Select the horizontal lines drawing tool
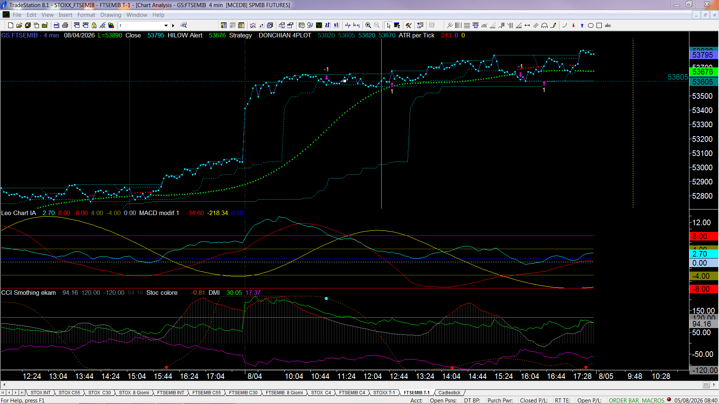This screenshot has height=404, width=719. pyautogui.click(x=467, y=25)
